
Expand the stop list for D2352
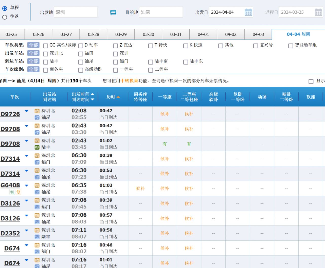[27, 230]
